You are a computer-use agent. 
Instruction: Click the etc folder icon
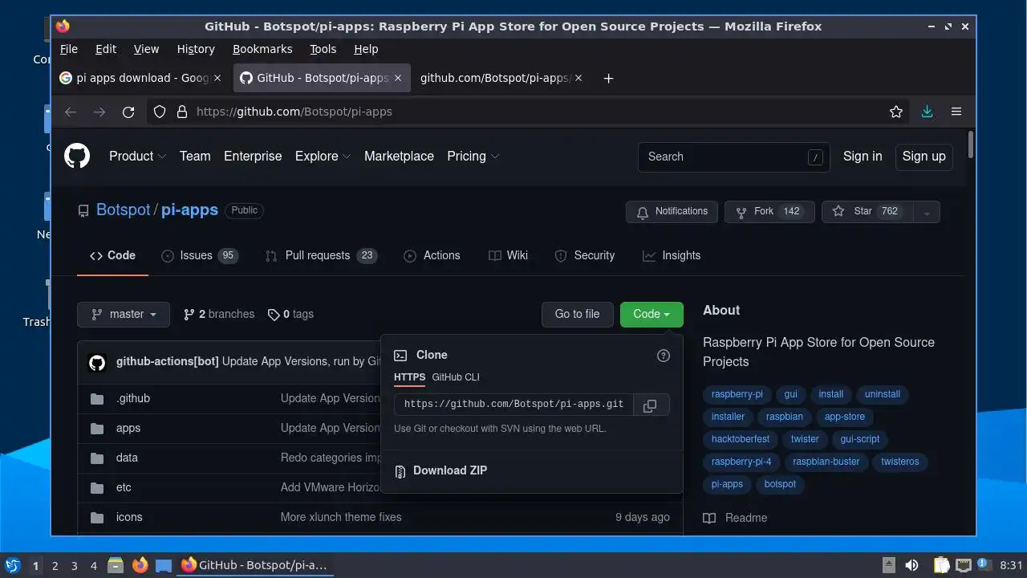[97, 488]
